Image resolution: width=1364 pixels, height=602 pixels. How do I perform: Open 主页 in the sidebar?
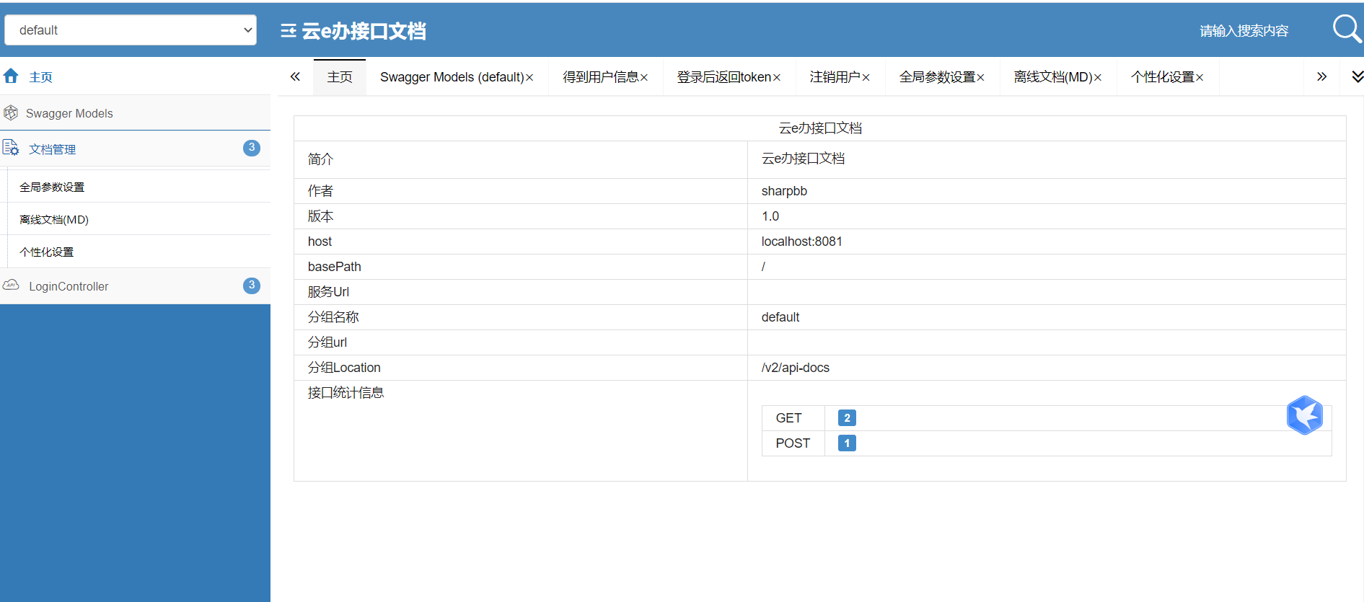coord(135,76)
